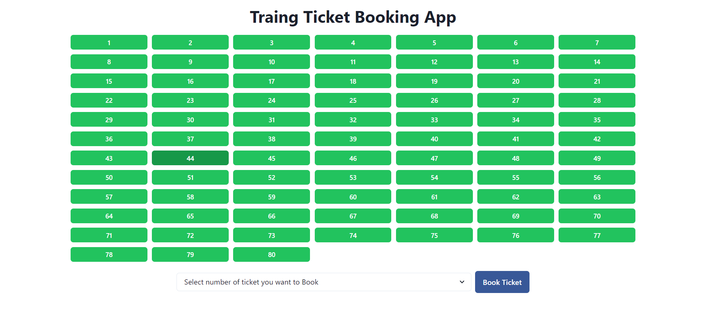Select seat 19
The height and width of the screenshot is (322, 706).
pyautogui.click(x=434, y=81)
